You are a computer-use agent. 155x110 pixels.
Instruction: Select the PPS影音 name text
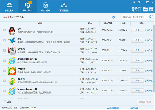point(21,69)
